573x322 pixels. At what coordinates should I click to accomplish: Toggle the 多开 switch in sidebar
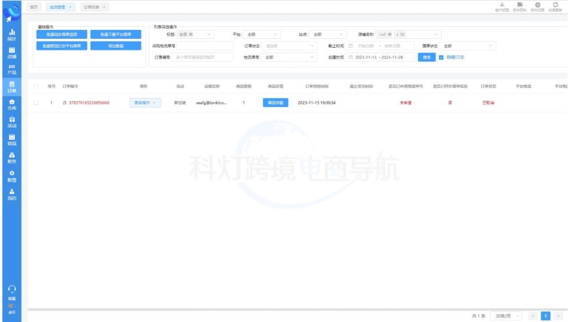[12, 306]
